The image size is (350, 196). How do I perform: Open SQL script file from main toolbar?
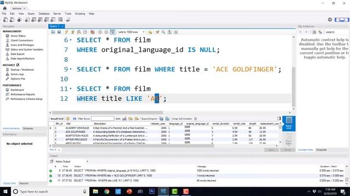coord(12,20)
